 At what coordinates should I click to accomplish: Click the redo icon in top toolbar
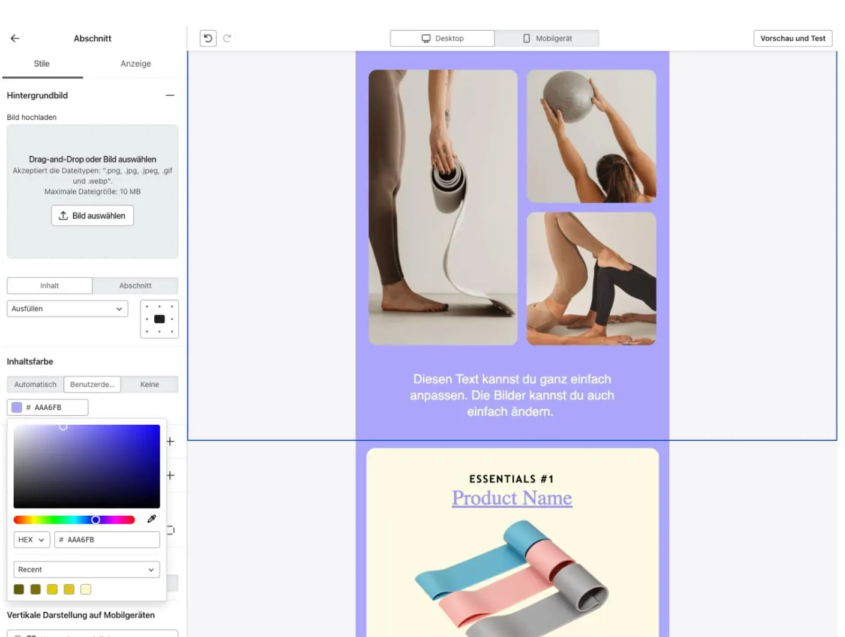(227, 38)
